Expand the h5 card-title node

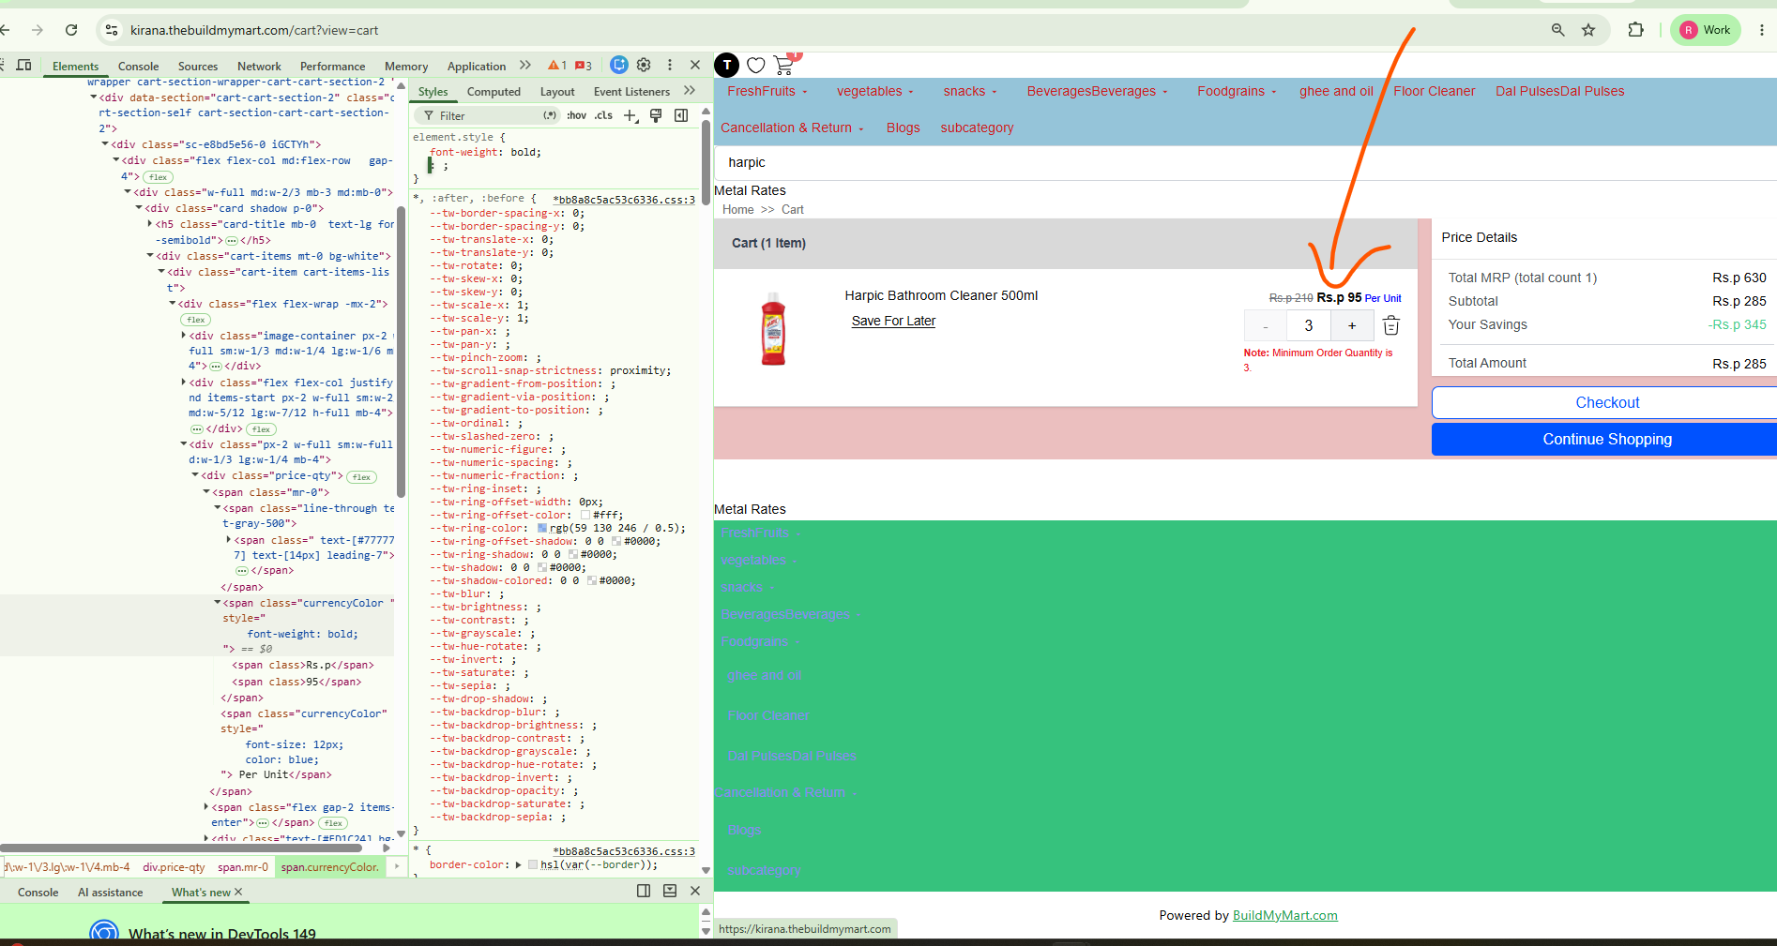tap(150, 224)
